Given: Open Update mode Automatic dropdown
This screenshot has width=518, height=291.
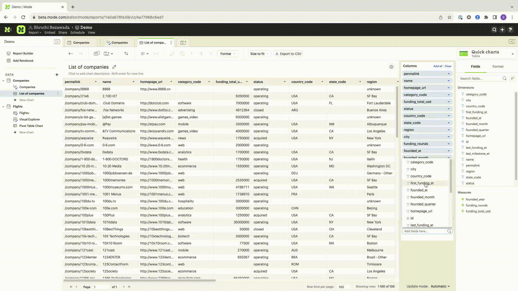Looking at the screenshot, I should click(440, 286).
